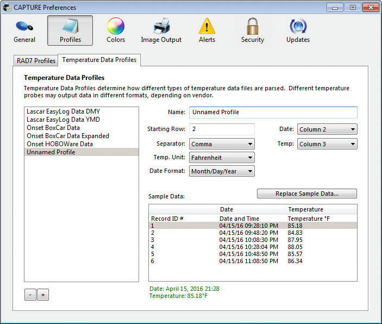Click the Date column header in sample table
This screenshot has width=382, height=324.
point(251,209)
